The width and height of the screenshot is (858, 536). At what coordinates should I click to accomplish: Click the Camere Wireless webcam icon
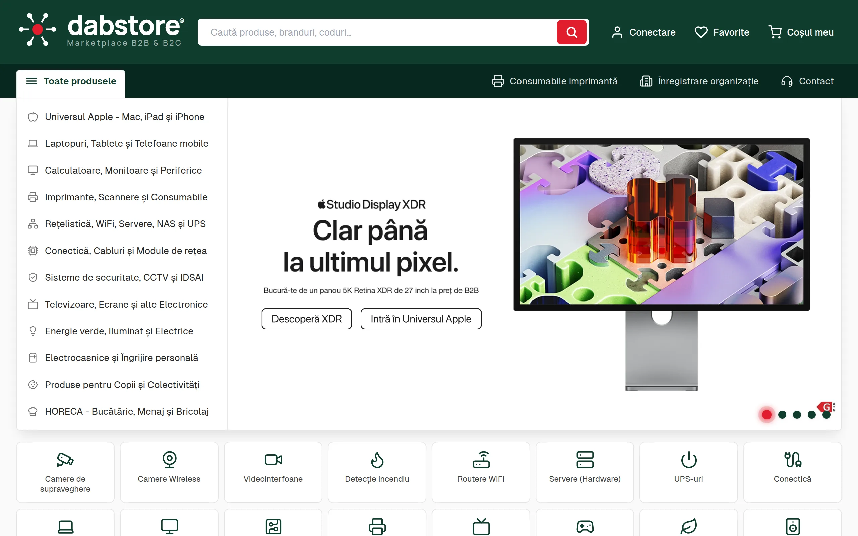170,459
